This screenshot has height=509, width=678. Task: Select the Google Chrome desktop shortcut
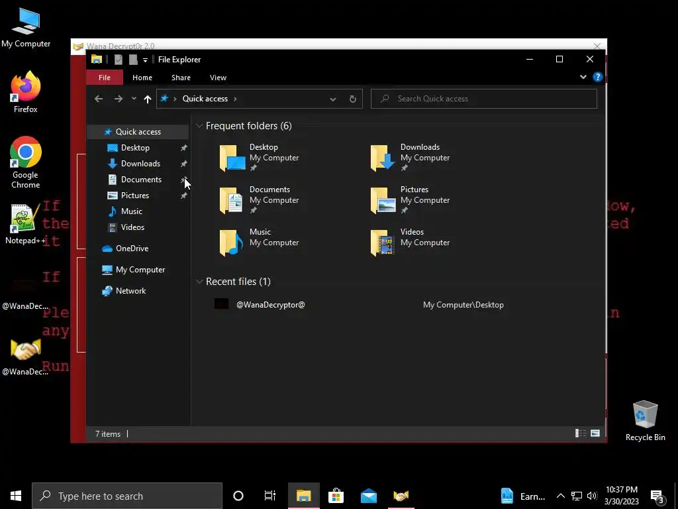click(x=26, y=163)
